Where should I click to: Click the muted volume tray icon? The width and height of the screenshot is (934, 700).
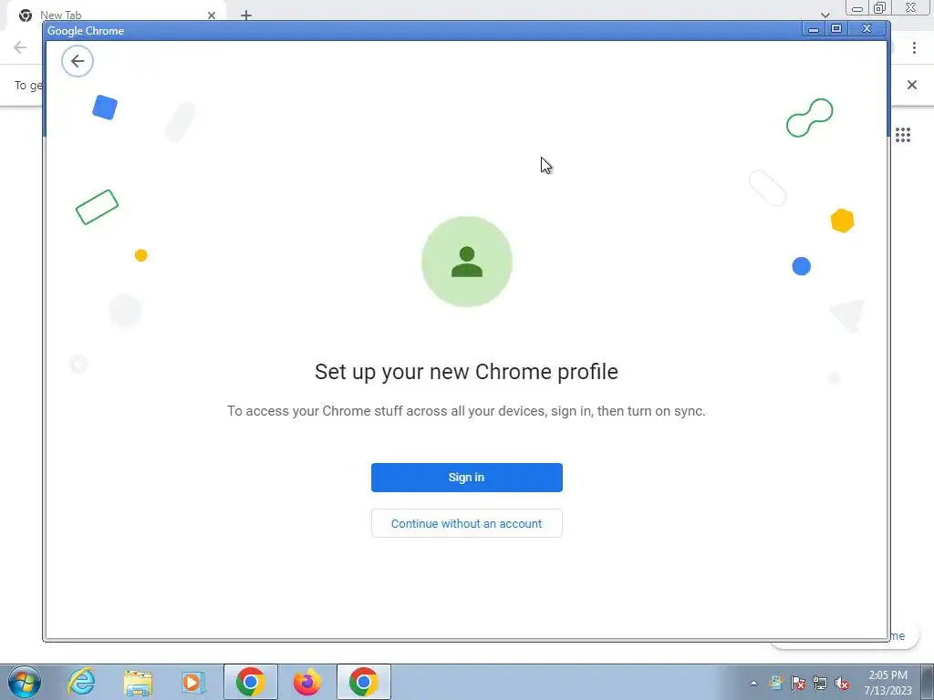coord(842,683)
